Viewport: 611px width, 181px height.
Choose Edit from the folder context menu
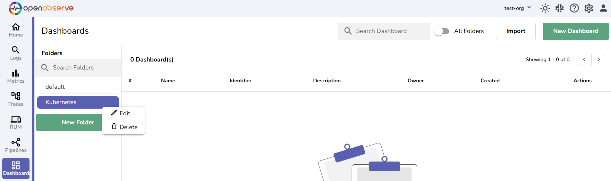tap(123, 113)
